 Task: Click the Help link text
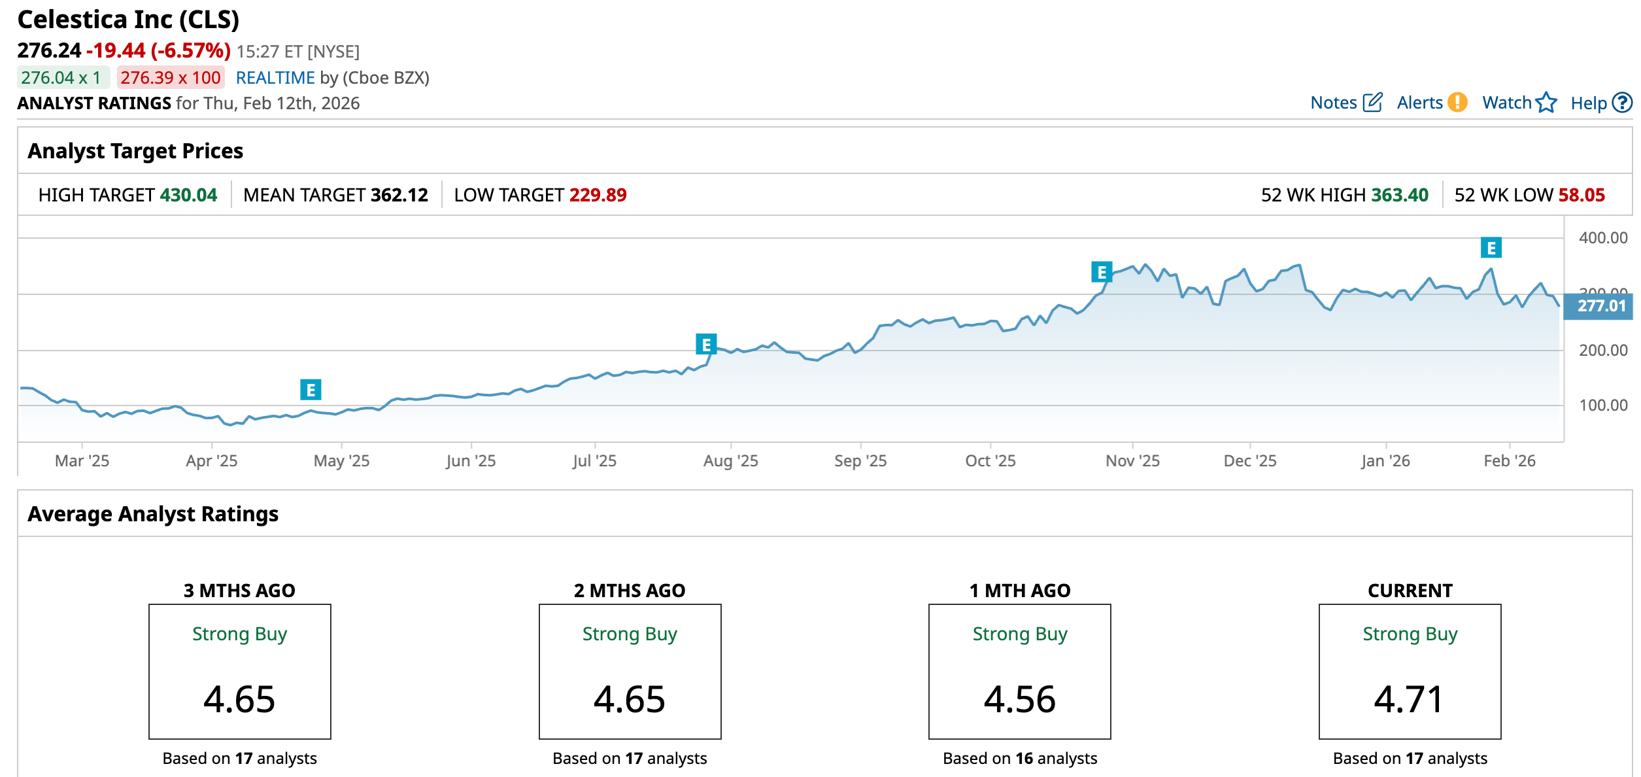click(x=1588, y=103)
